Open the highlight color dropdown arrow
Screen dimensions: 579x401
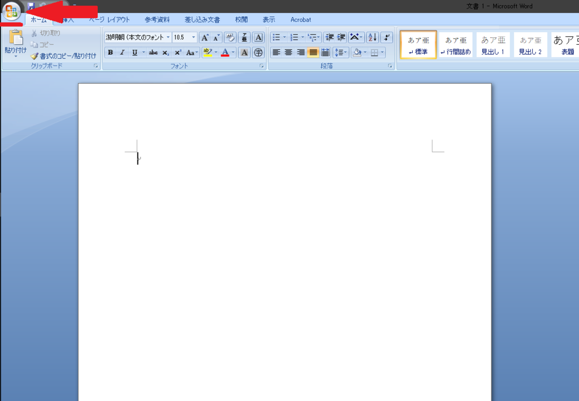pos(216,53)
